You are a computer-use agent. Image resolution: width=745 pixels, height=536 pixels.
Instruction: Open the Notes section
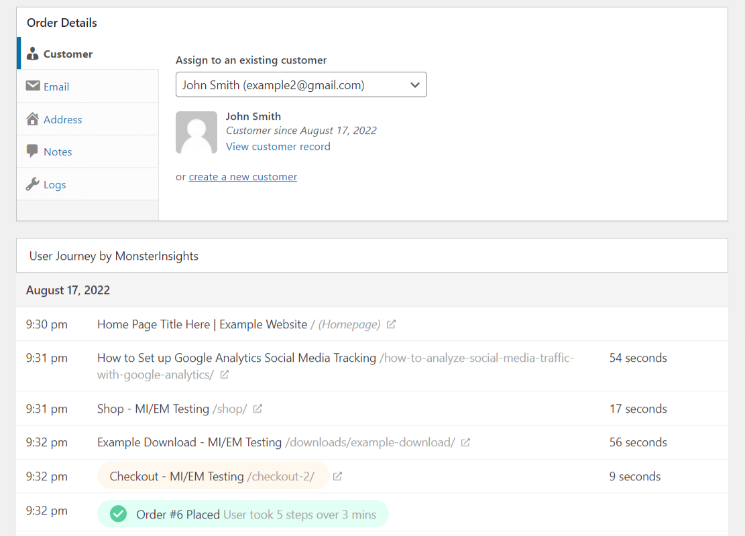coord(57,151)
